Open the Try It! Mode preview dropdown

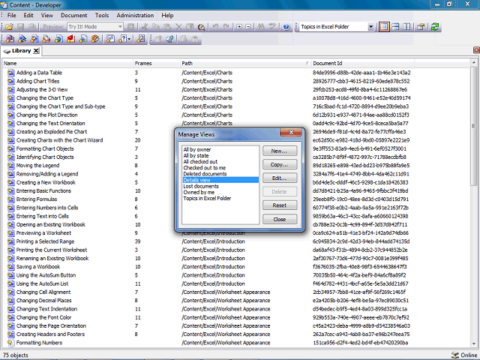click(120, 27)
